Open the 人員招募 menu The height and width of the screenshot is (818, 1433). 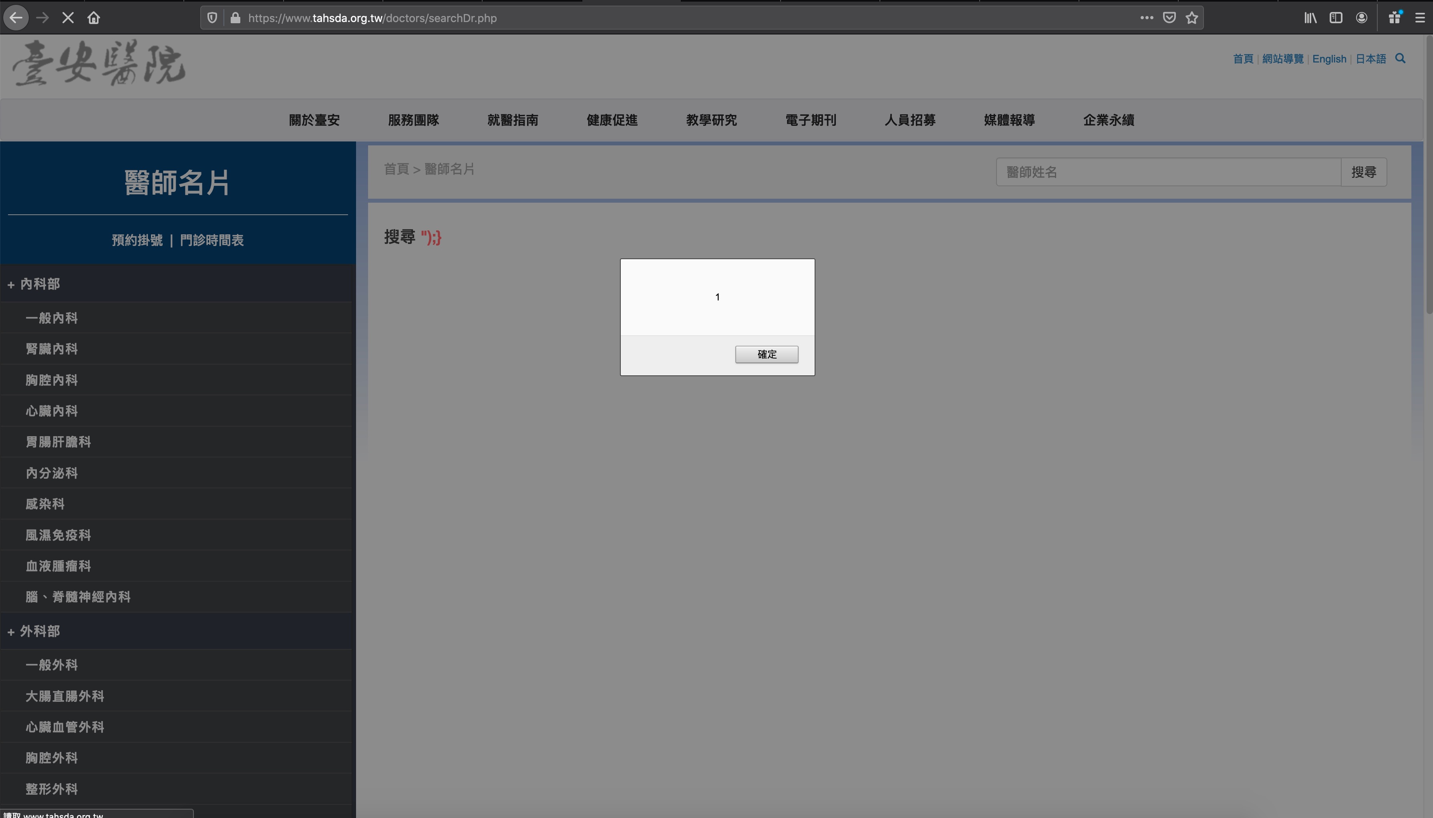(910, 120)
